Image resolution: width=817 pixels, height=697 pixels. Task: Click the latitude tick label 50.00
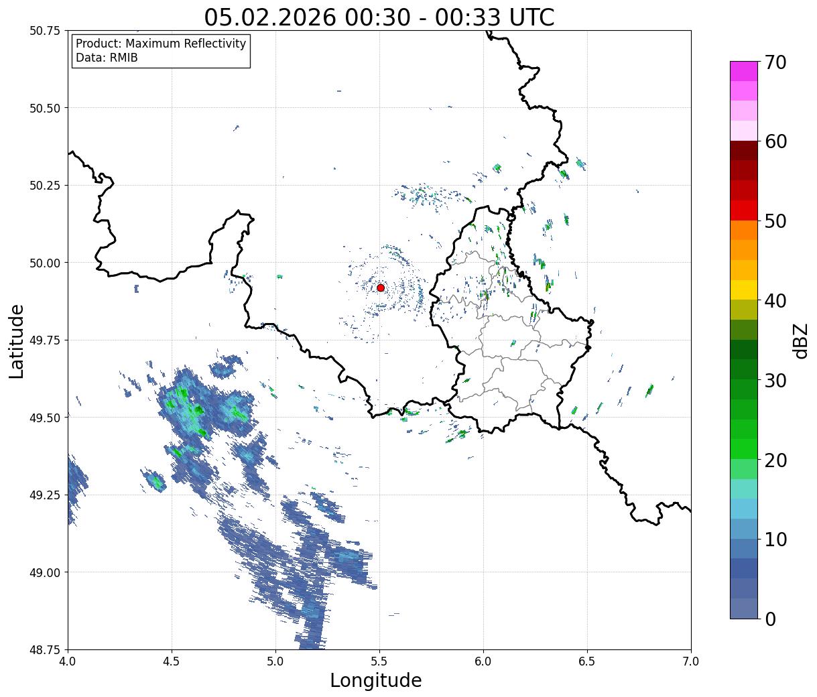click(44, 263)
